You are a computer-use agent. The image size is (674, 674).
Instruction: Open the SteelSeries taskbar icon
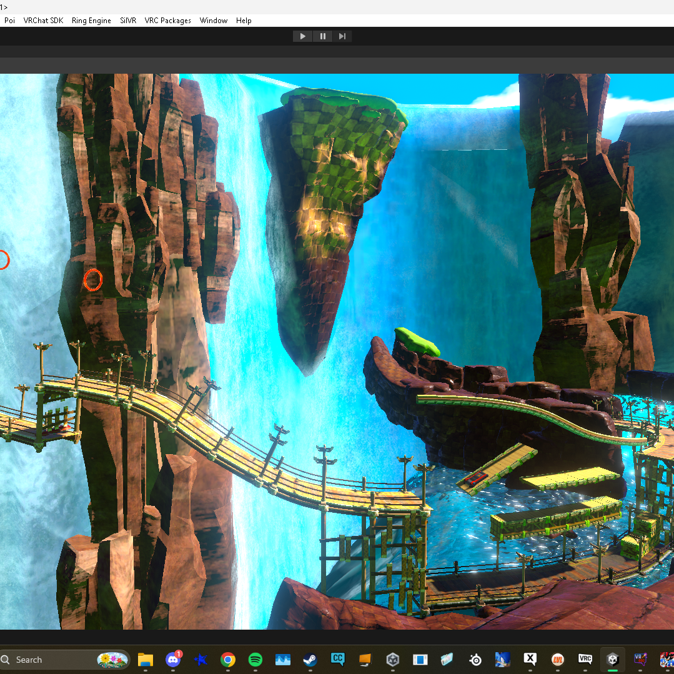tap(475, 660)
